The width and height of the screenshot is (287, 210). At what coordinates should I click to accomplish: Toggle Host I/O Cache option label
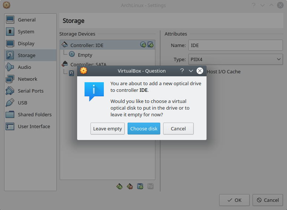click(x=224, y=71)
